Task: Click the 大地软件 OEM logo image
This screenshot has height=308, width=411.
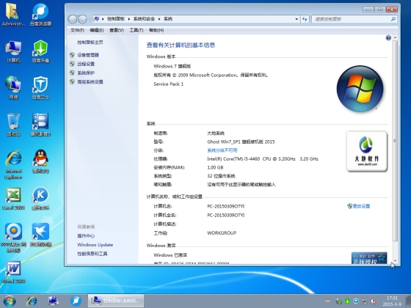Action: [x=367, y=151]
